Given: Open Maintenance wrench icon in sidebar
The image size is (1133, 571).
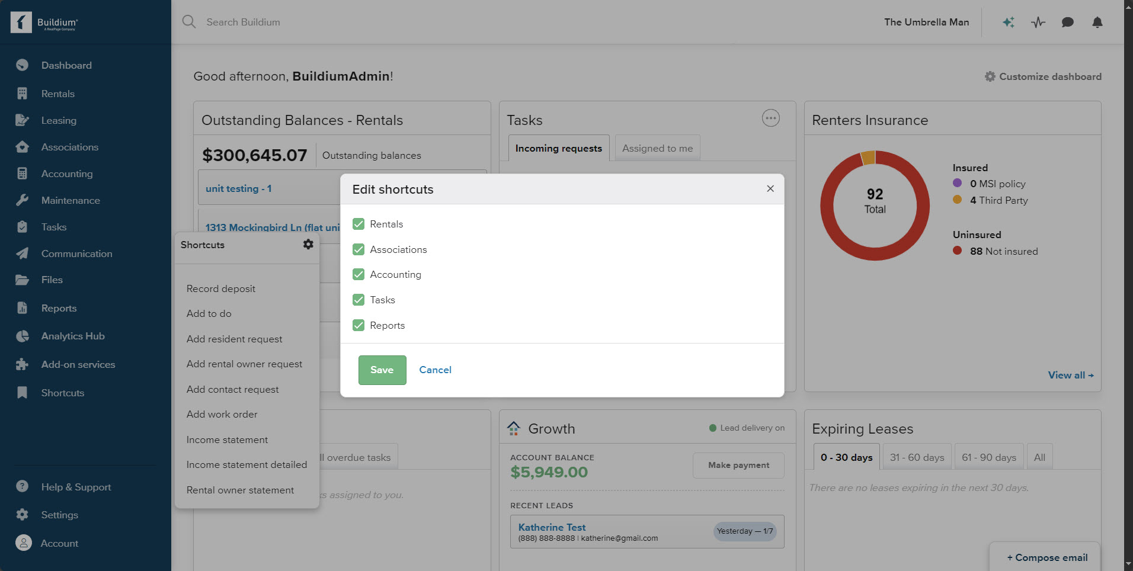Looking at the screenshot, I should (23, 200).
